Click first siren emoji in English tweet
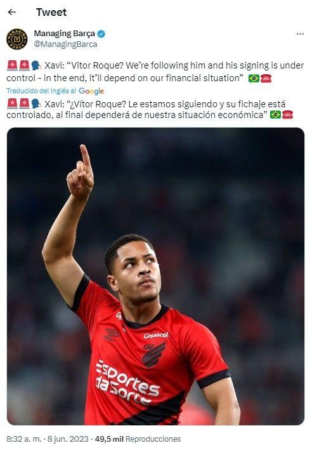 pos(12,65)
